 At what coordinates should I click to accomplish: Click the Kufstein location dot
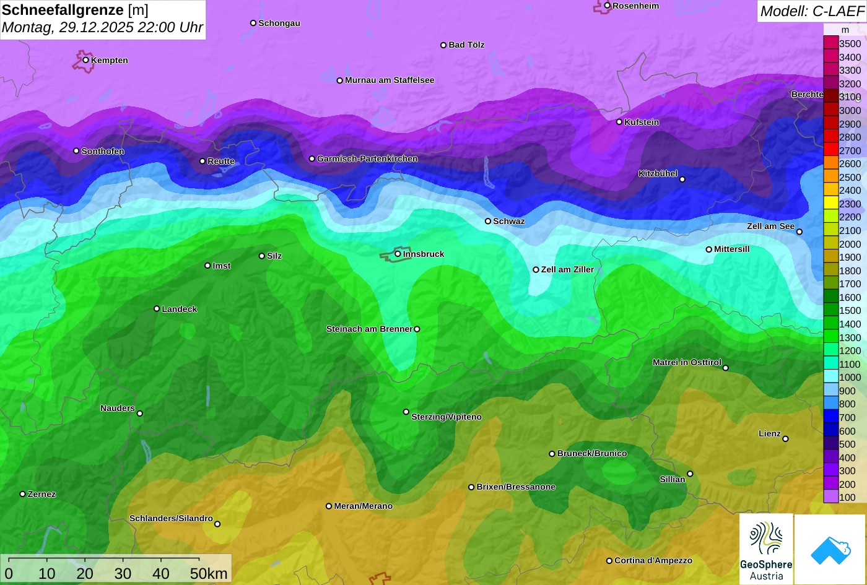(619, 122)
